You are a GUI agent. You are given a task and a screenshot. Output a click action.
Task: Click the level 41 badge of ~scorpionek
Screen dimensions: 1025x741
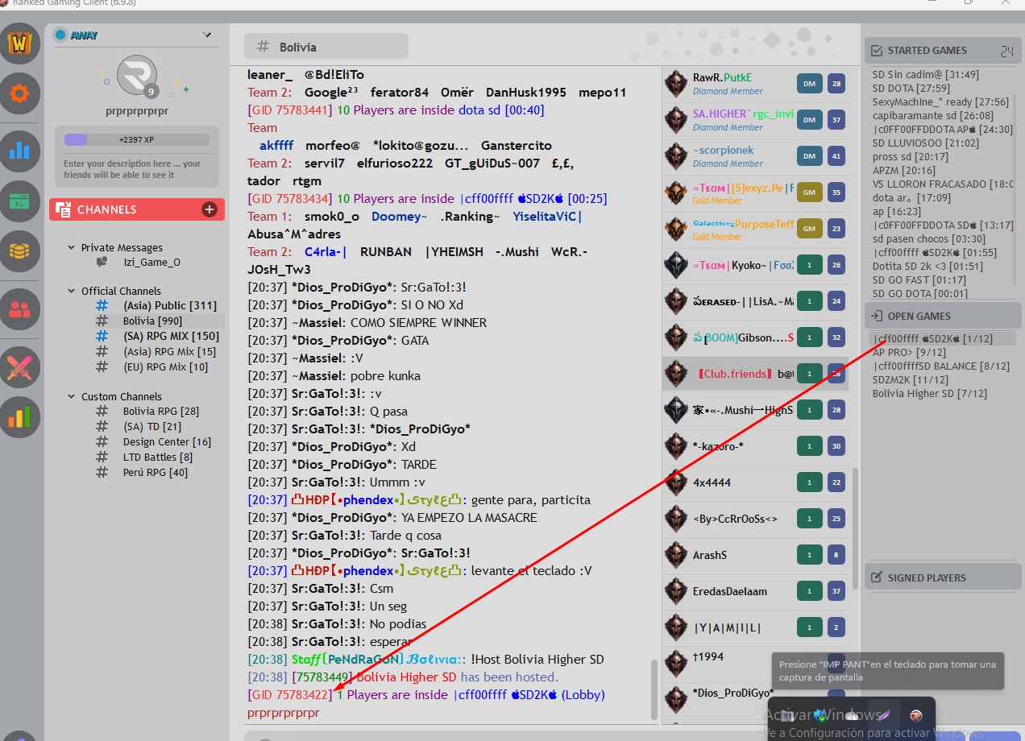pos(836,156)
